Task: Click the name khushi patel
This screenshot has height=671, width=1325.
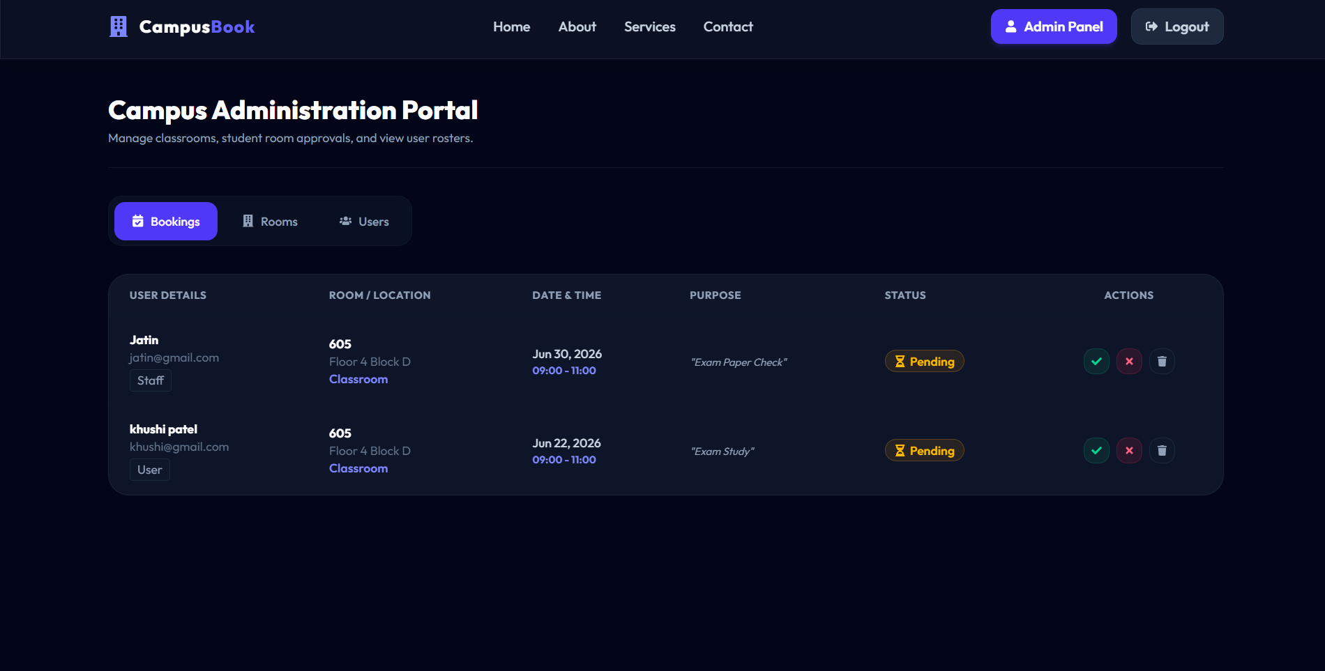Action: [x=163, y=429]
